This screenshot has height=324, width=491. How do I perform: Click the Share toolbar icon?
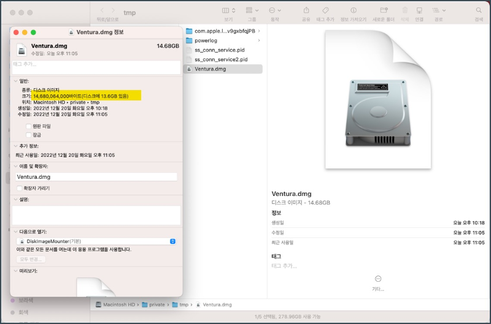[x=306, y=10]
